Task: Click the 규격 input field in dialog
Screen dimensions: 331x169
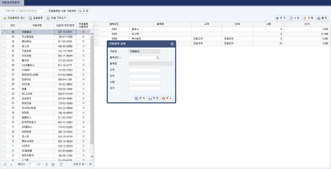Action: (x=144, y=70)
